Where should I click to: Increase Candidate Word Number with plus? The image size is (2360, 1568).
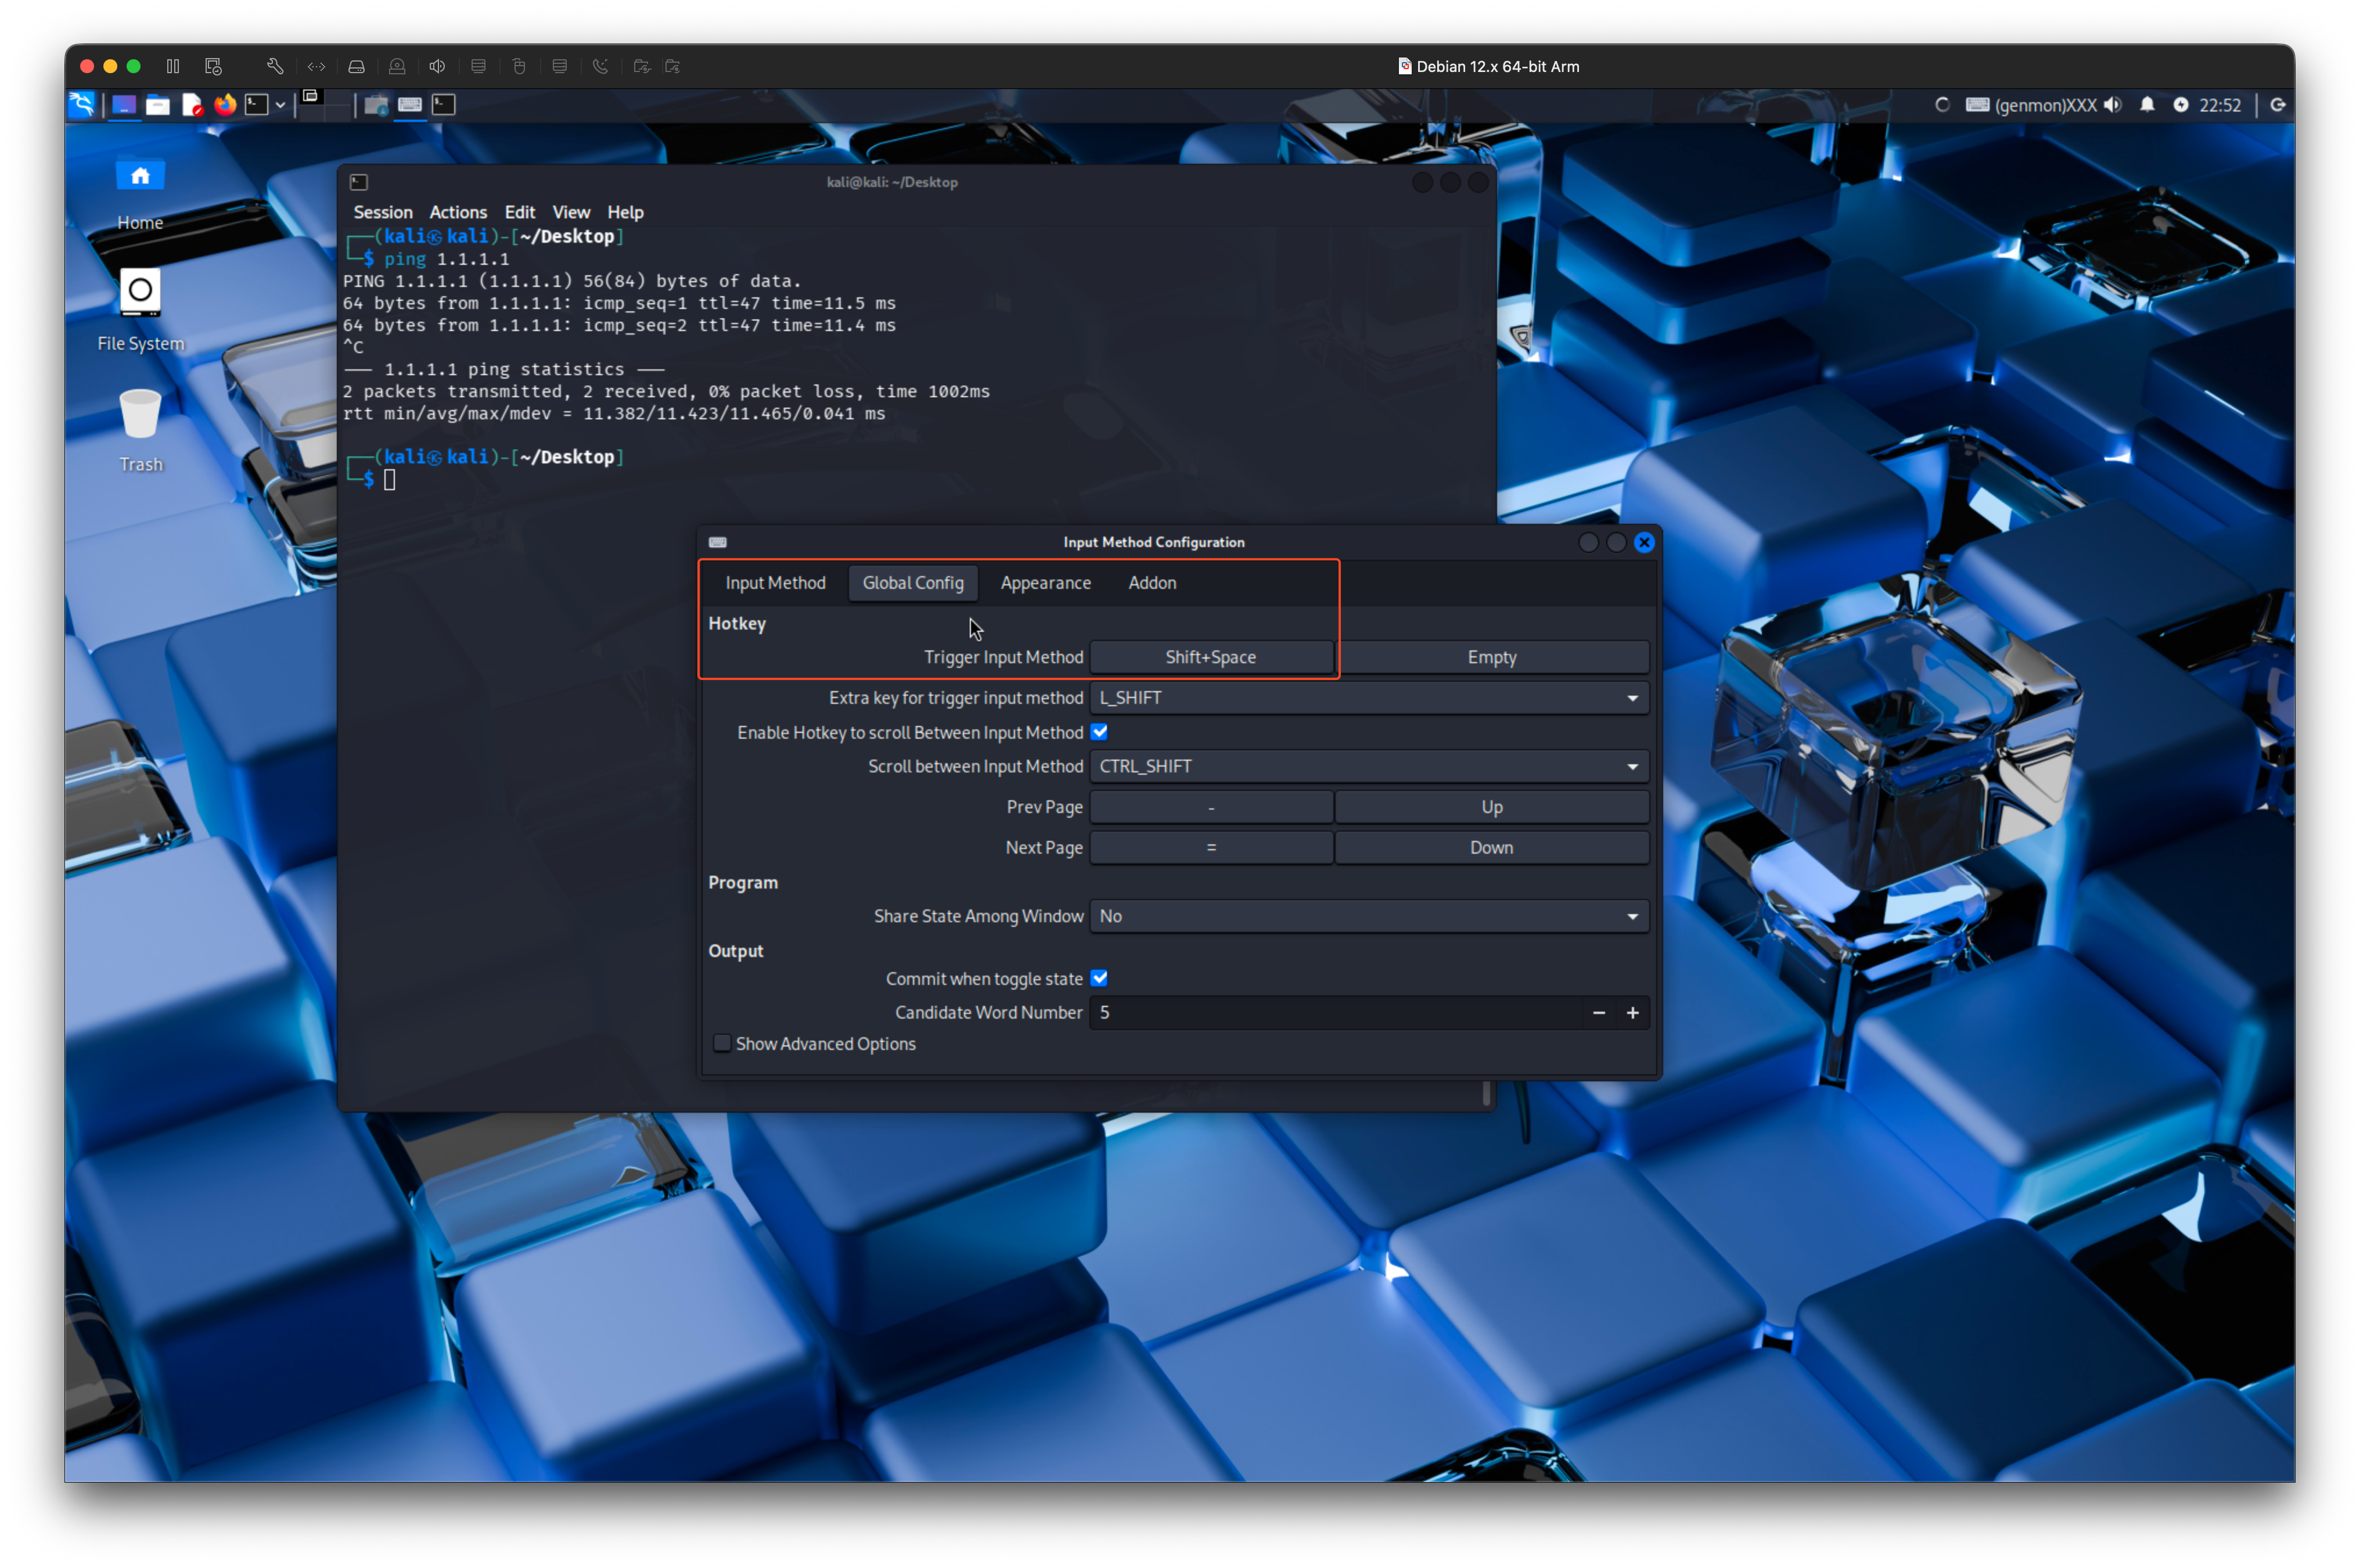(x=1632, y=1013)
